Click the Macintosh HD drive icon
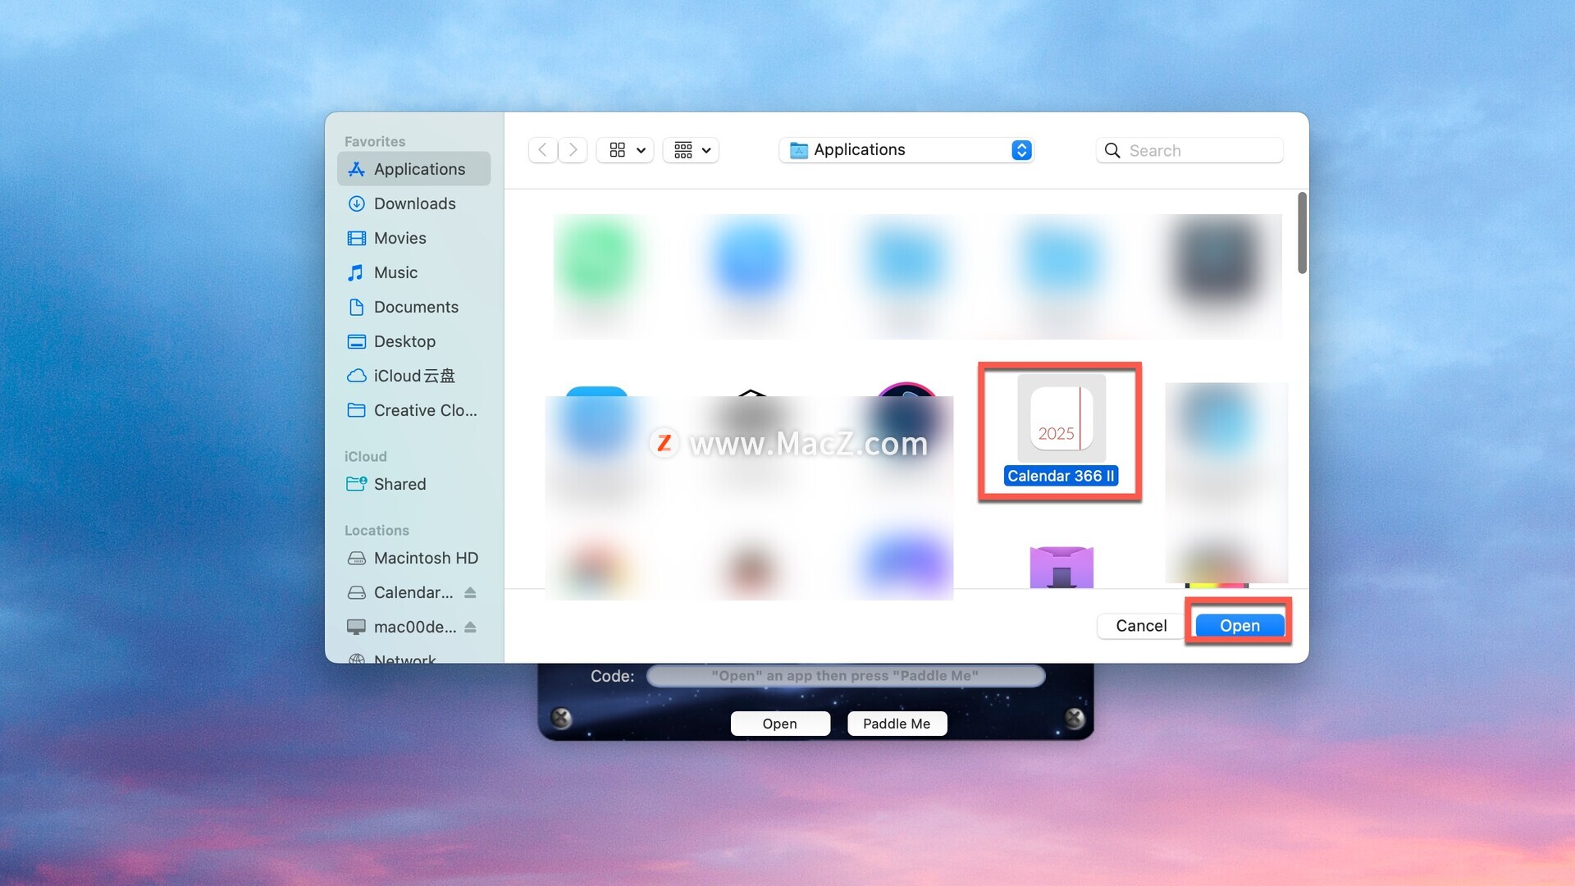 pos(356,558)
